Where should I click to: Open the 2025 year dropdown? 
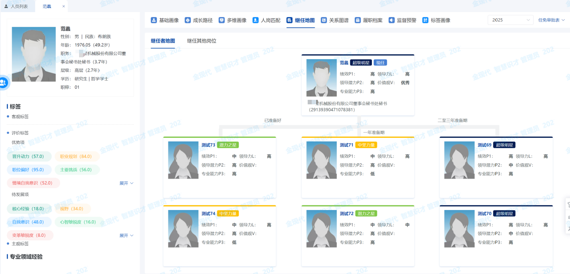point(510,20)
